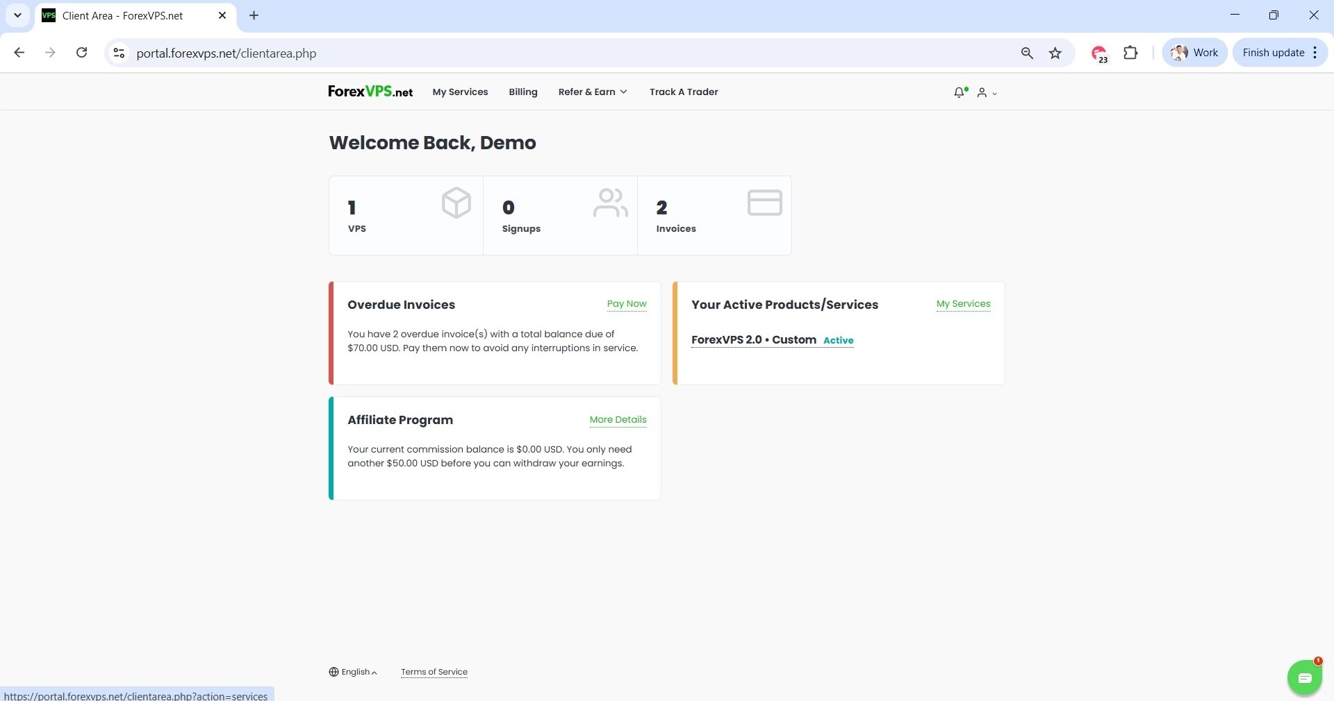This screenshot has width=1334, height=701.
Task: Open the Billing menu item
Action: [x=523, y=92]
